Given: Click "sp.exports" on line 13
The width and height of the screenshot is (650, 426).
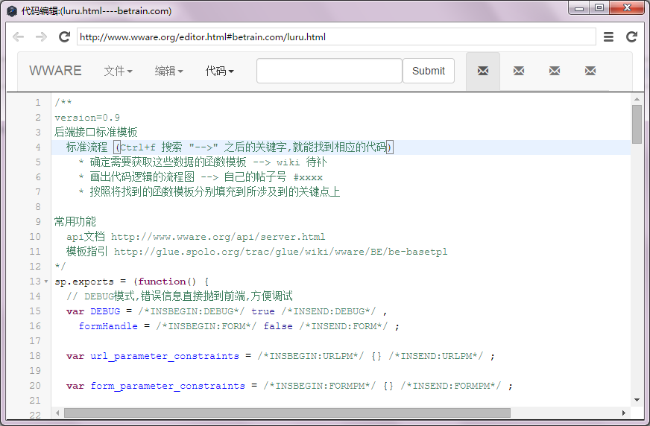Looking at the screenshot, I should point(84,282).
